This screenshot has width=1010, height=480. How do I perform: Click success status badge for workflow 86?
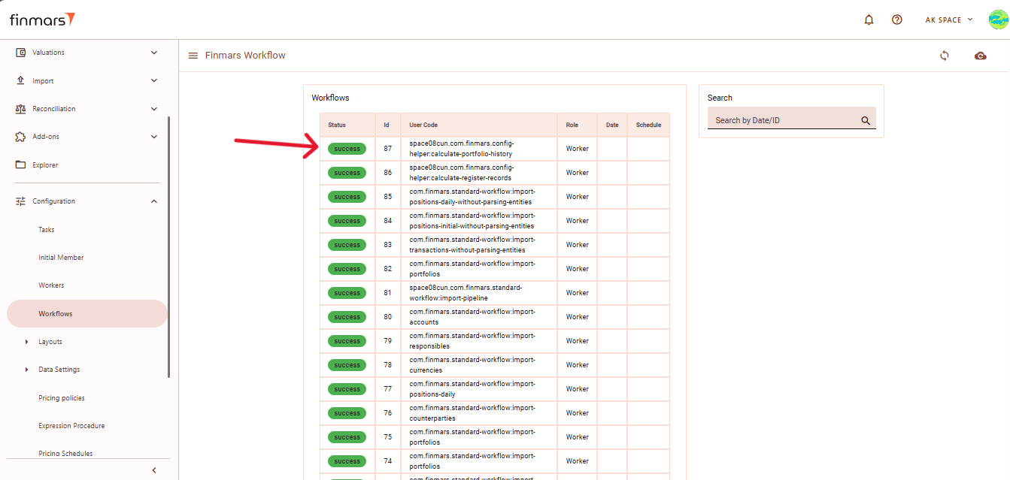click(347, 173)
